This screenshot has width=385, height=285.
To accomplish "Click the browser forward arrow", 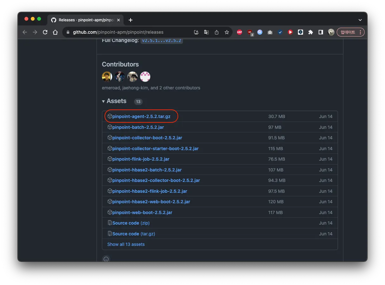I will pos(35,32).
